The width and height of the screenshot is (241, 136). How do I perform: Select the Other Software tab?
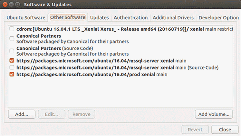pos(68,17)
